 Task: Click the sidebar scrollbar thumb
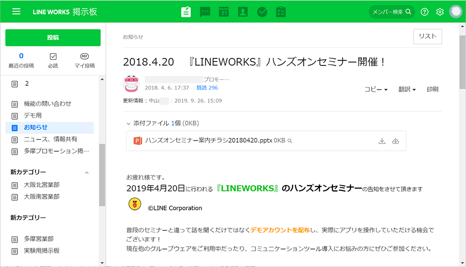click(x=102, y=175)
